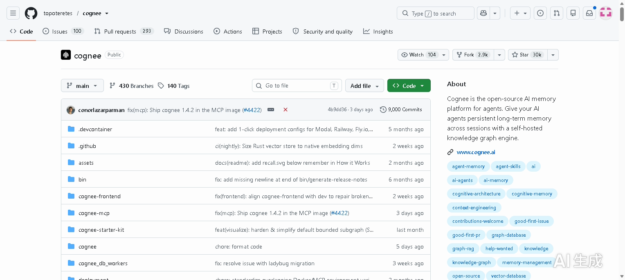Image resolution: width=625 pixels, height=280 pixels.
Task: Open the Pull requests tab
Action: tap(124, 31)
